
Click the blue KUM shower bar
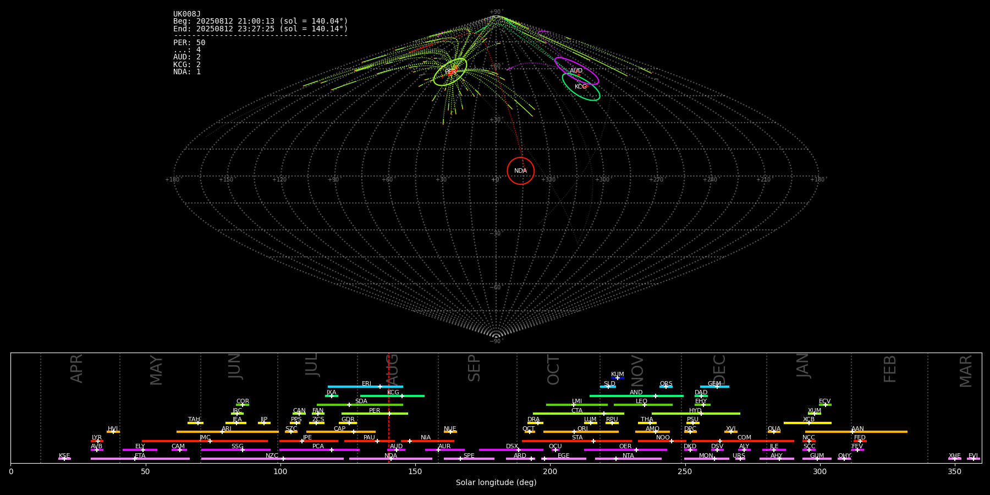[x=618, y=378]
